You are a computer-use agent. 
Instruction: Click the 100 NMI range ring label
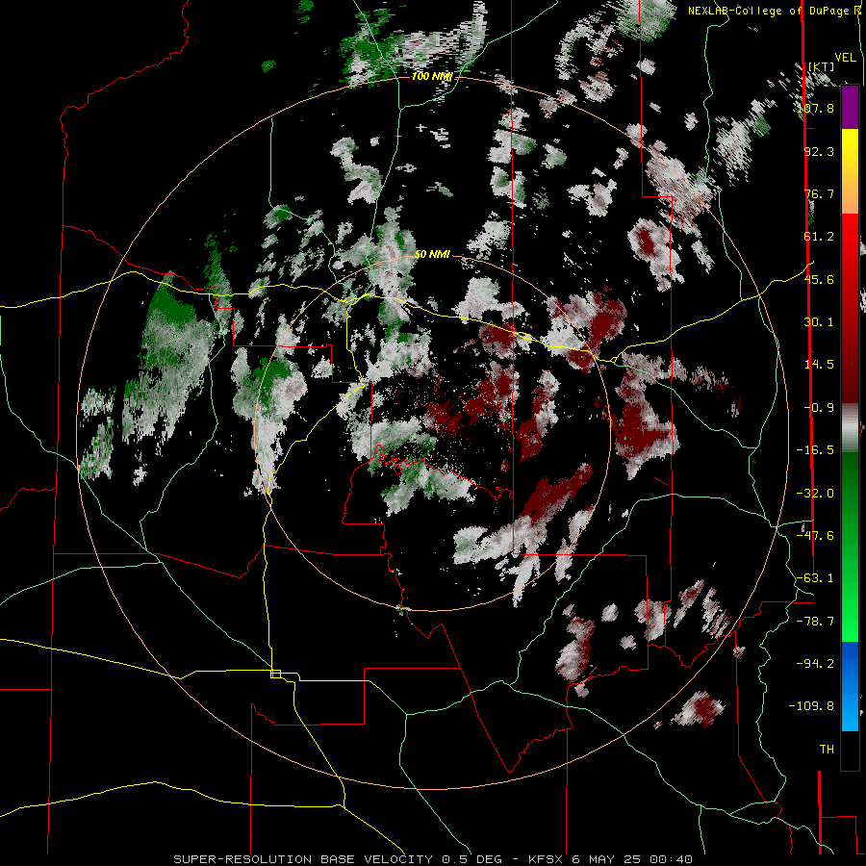pos(432,76)
